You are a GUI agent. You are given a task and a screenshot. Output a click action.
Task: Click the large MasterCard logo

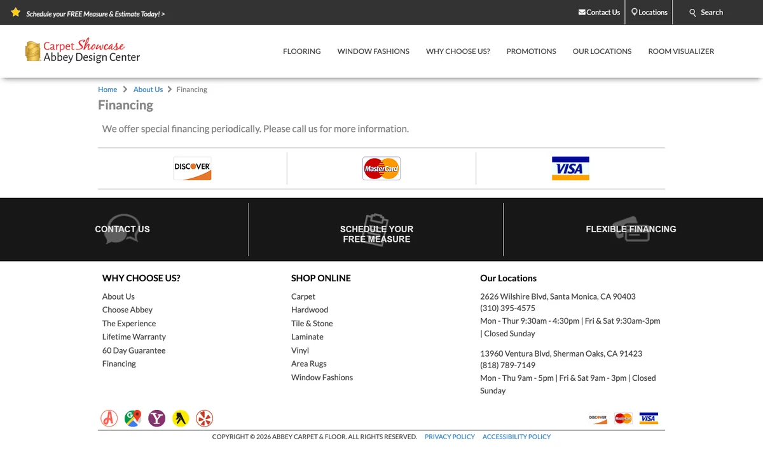click(x=381, y=168)
